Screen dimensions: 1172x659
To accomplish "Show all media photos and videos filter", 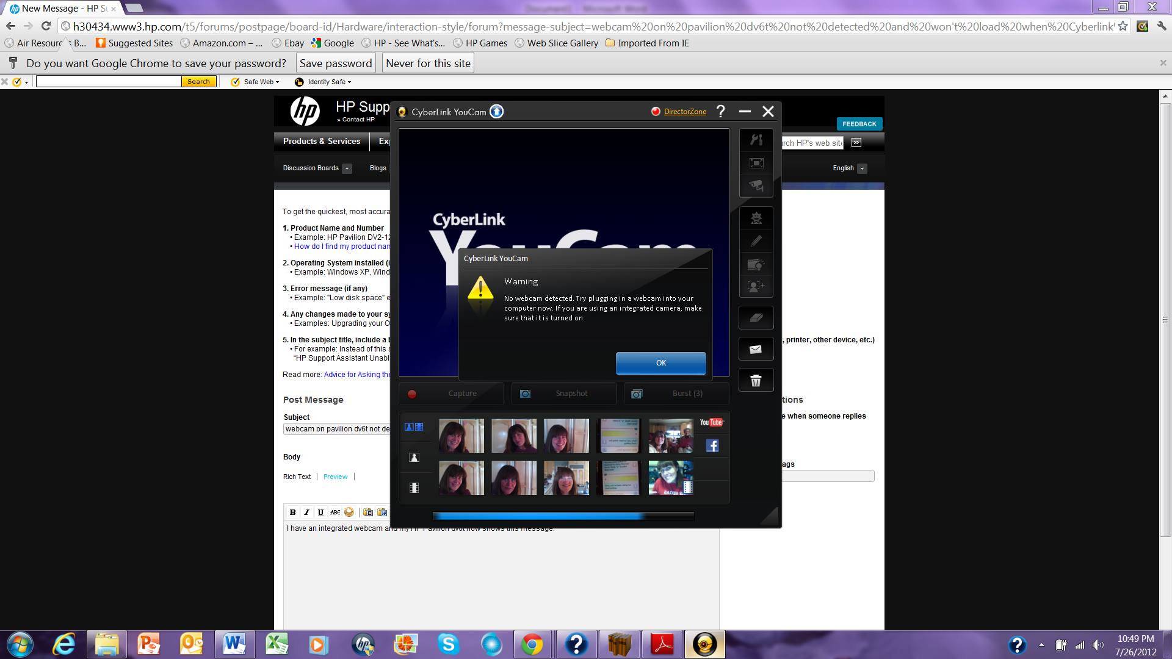I will pos(414,427).
